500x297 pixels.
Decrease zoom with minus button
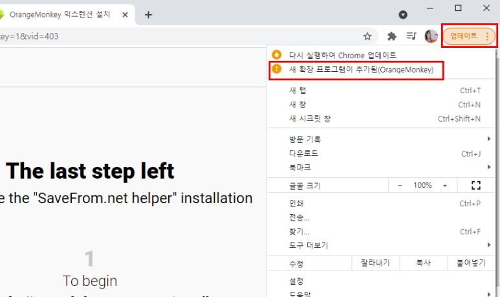(x=400, y=185)
